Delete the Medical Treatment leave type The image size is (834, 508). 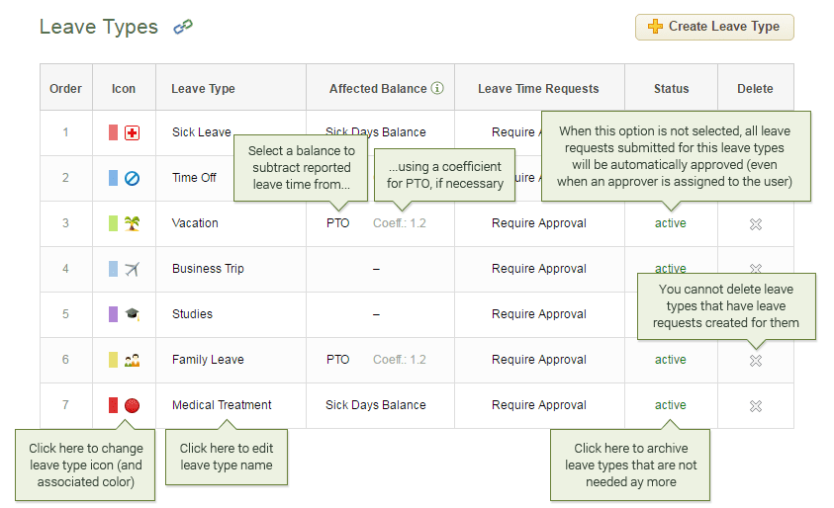(756, 406)
